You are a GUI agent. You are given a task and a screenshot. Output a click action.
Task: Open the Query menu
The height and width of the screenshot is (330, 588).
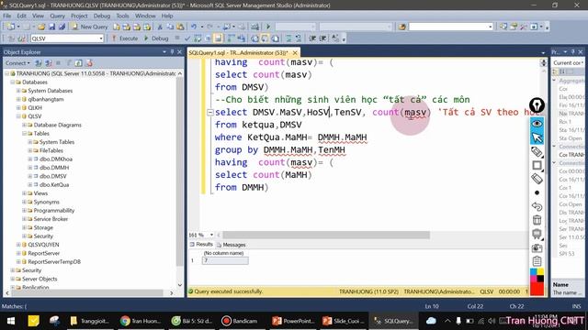57,16
